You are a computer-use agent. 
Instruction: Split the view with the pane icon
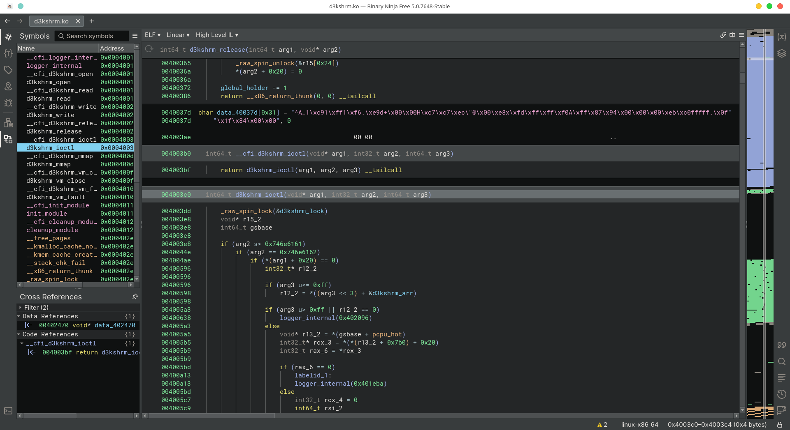coord(732,35)
